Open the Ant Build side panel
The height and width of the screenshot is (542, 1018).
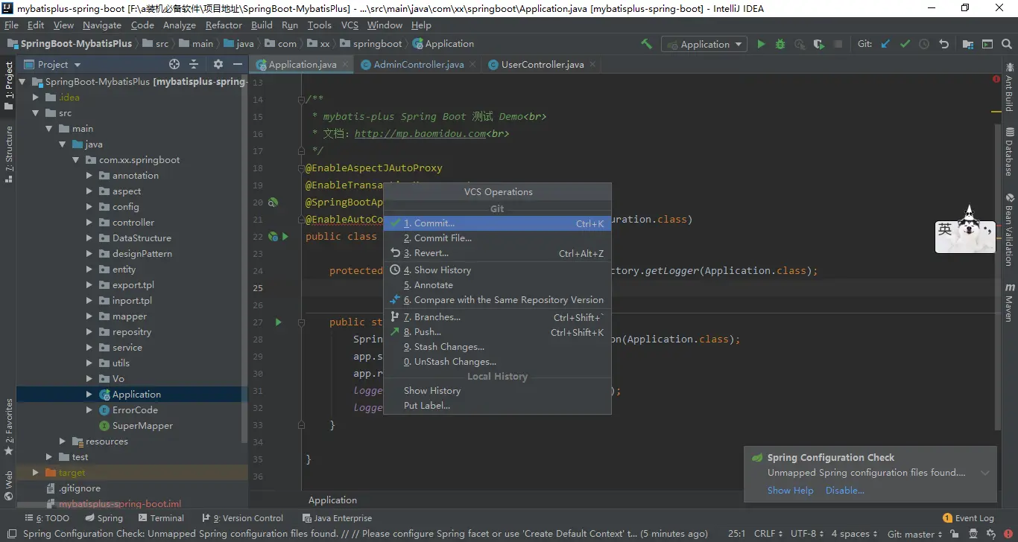tap(1010, 88)
